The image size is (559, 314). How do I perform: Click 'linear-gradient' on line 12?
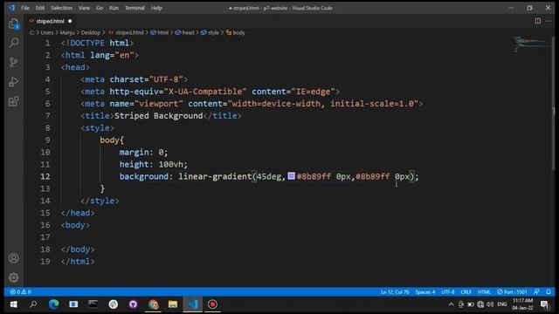point(215,176)
